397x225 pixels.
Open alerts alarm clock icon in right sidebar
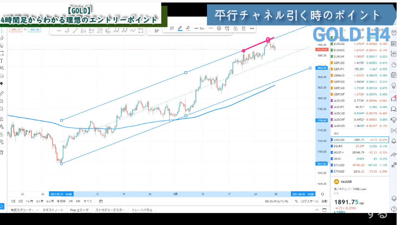(394, 33)
